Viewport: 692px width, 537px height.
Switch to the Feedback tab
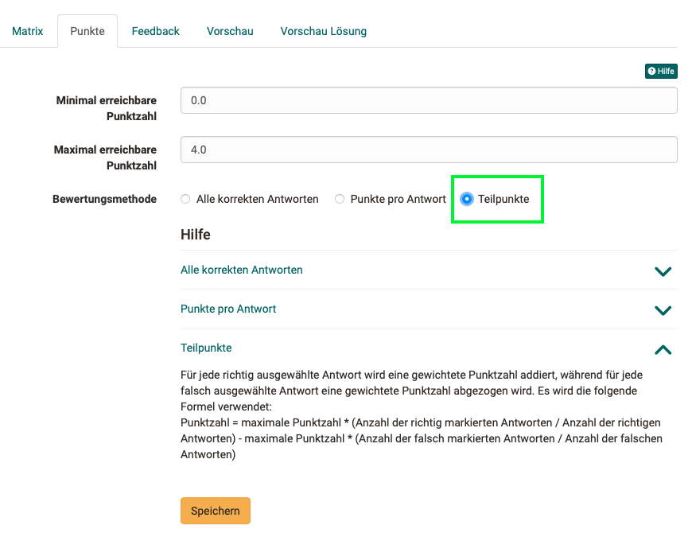click(156, 31)
